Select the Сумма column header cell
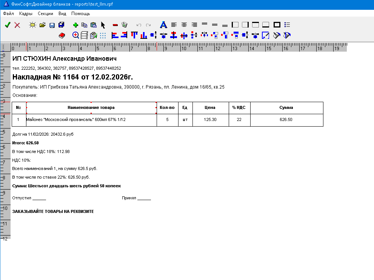The width and height of the screenshot is (374, 280). (x=286, y=108)
